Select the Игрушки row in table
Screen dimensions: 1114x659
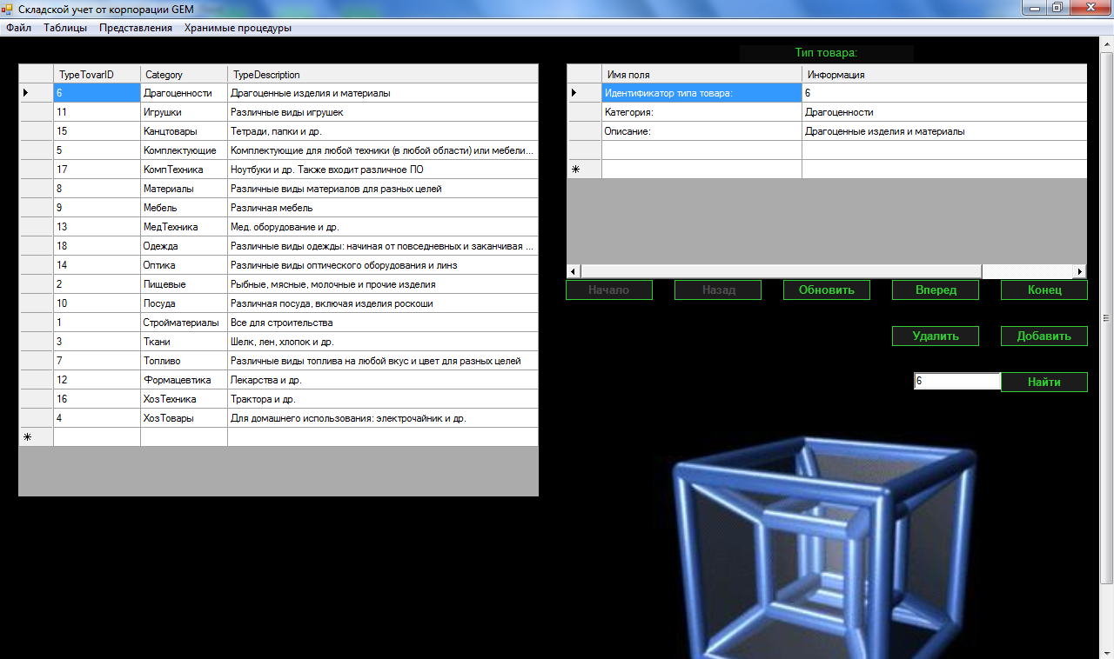pyautogui.click(x=184, y=112)
